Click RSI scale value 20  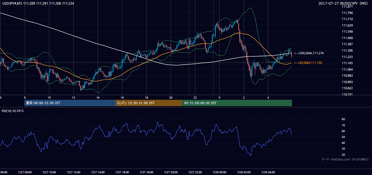pos(343,155)
